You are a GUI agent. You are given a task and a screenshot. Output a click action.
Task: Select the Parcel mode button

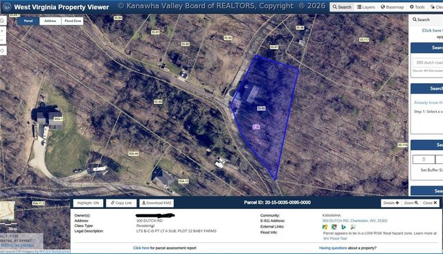point(28,21)
